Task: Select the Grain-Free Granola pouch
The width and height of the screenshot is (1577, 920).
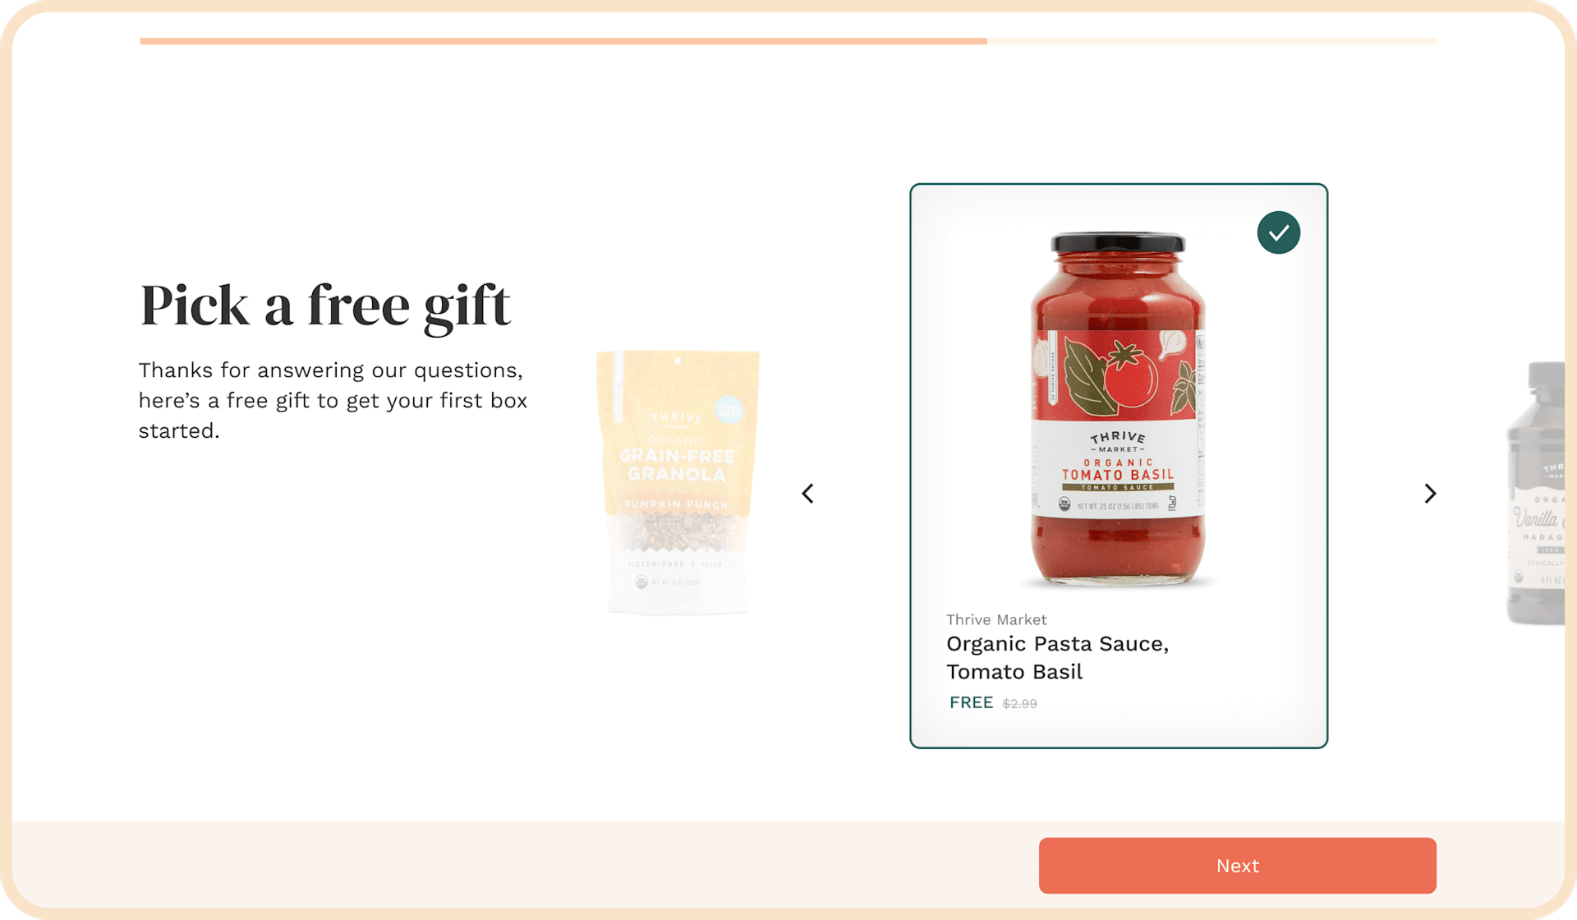Action: (678, 481)
